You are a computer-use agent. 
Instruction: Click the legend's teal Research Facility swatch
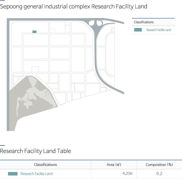pyautogui.click(x=138, y=30)
